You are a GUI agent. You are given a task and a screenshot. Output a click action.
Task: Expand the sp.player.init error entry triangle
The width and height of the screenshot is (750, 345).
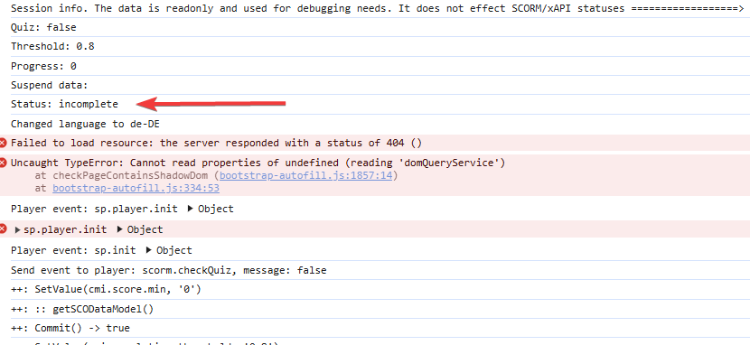[x=18, y=229]
